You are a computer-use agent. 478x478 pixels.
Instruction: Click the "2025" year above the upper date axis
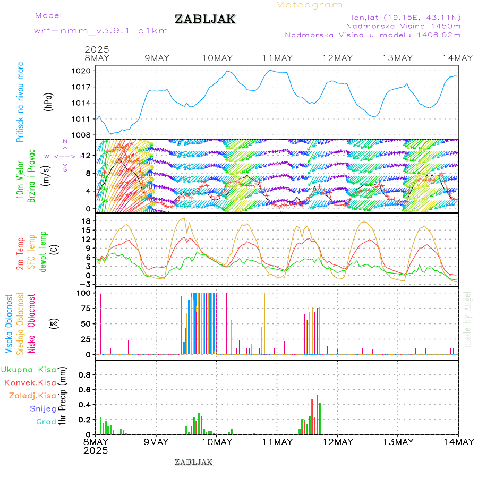click(x=97, y=49)
